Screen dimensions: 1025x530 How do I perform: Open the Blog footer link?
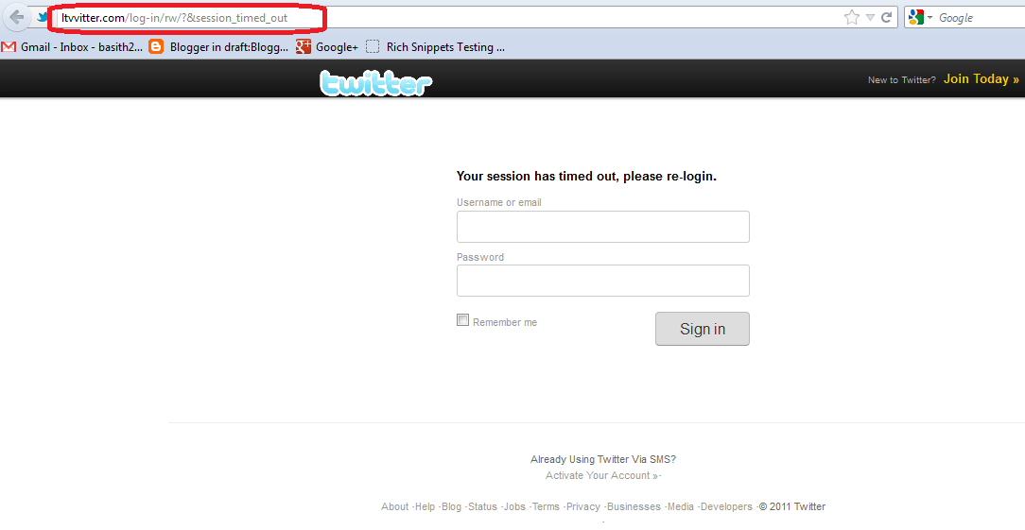(x=451, y=506)
